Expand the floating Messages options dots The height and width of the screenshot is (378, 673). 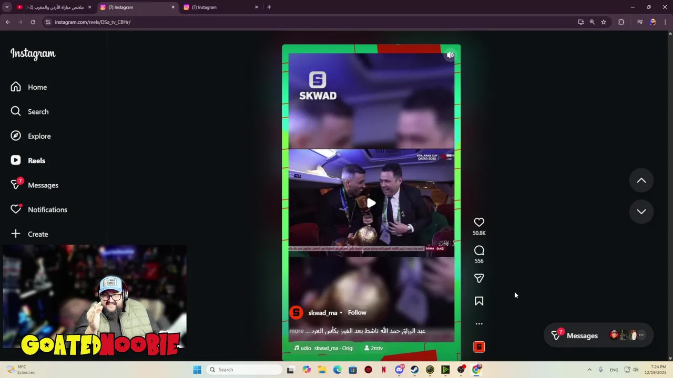point(641,335)
